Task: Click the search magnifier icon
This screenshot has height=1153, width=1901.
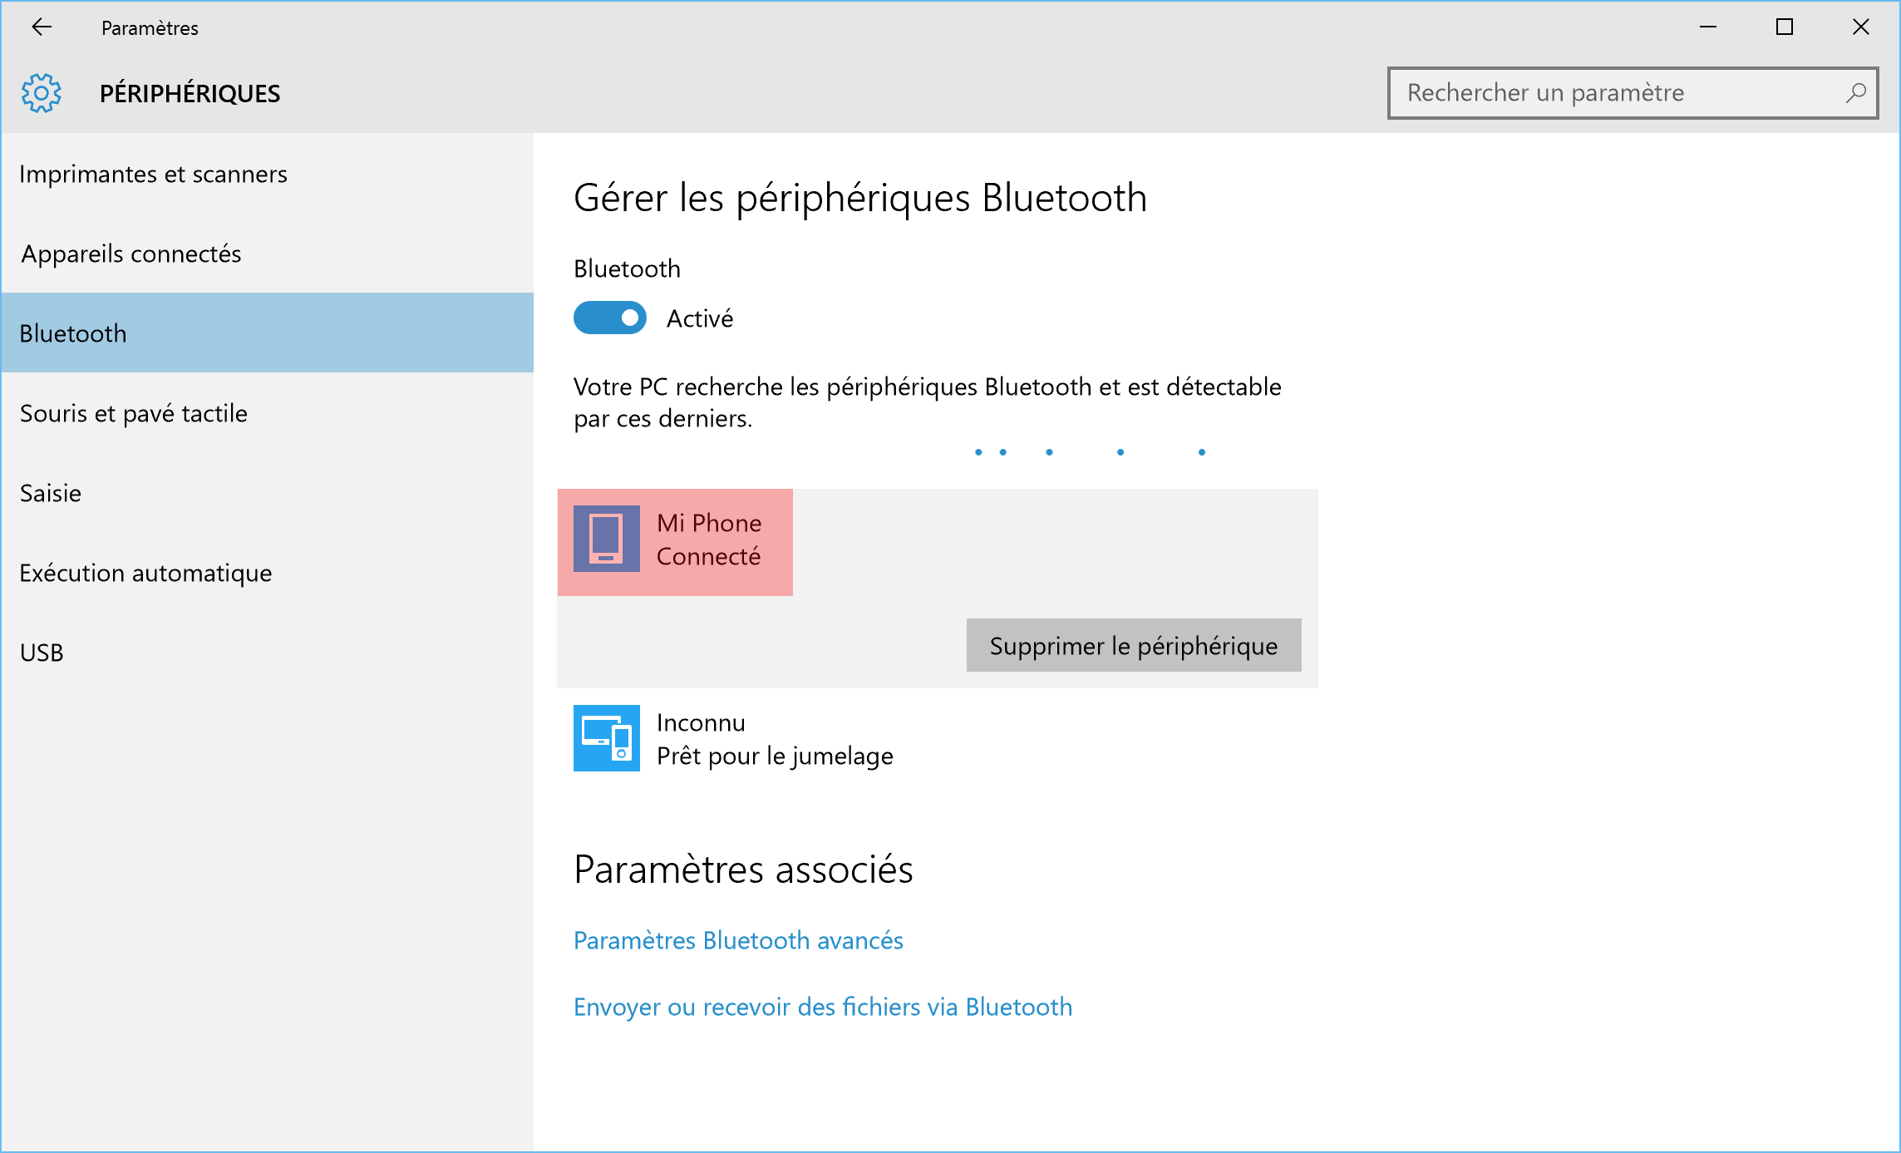Action: [x=1855, y=92]
